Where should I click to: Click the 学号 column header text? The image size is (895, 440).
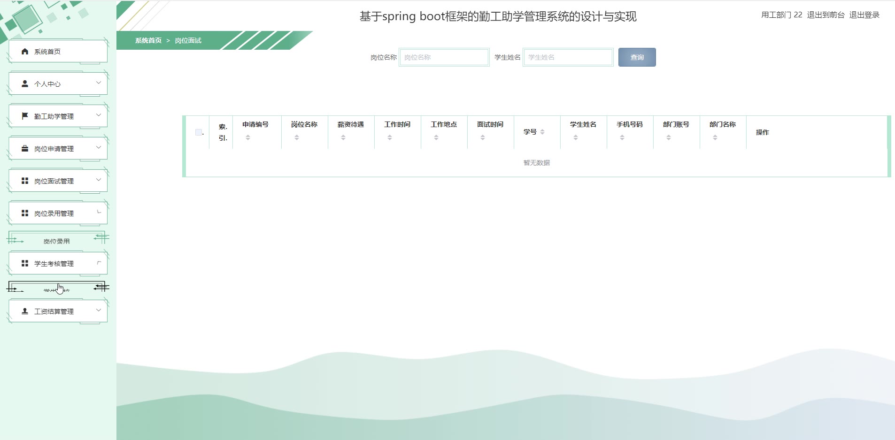(x=530, y=132)
